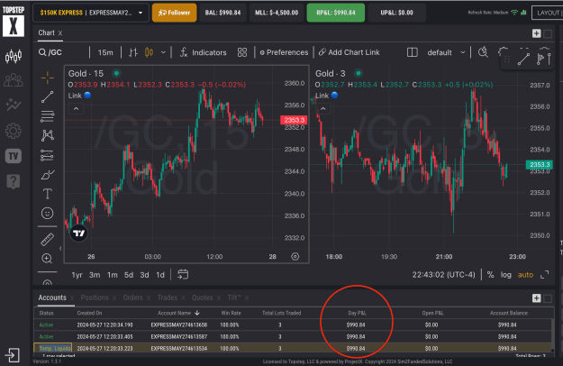Image resolution: width=563 pixels, height=366 pixels.
Task: Select the crosshair cursor tool
Action: [47, 78]
